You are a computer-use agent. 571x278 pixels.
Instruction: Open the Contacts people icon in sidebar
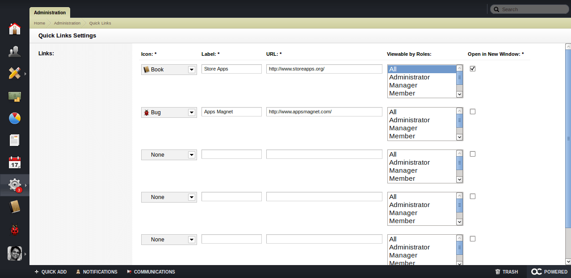point(15,52)
